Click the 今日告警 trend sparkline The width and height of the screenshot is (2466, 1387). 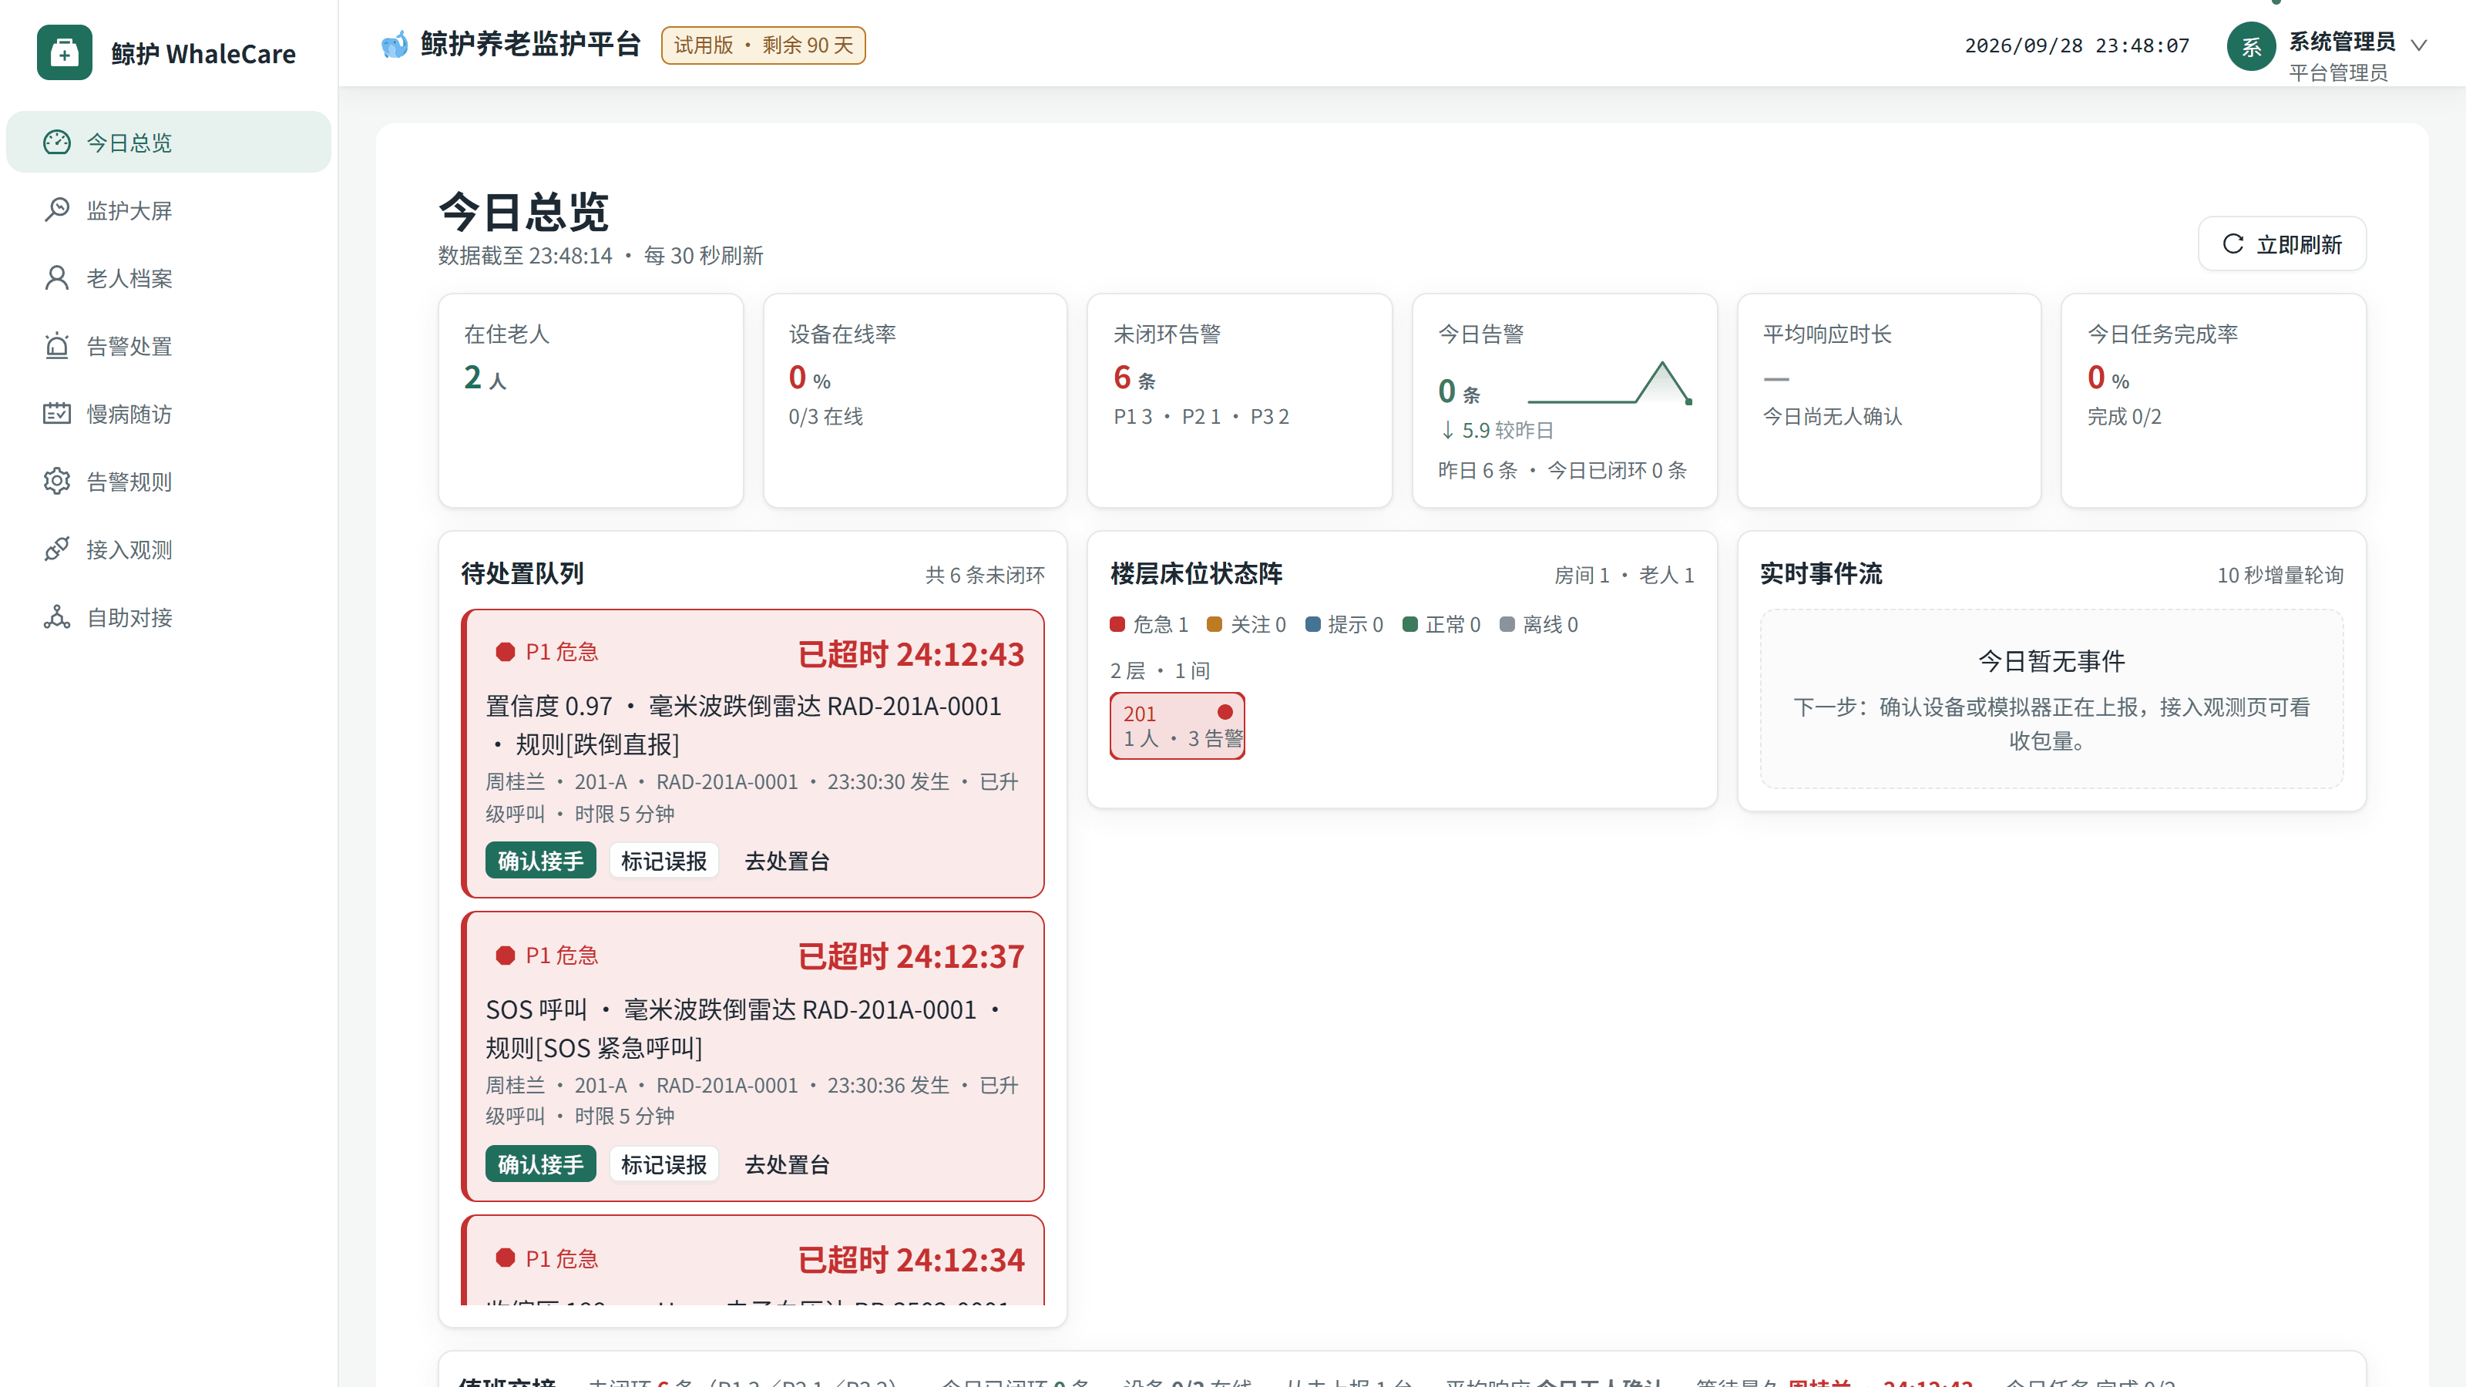coord(1609,383)
